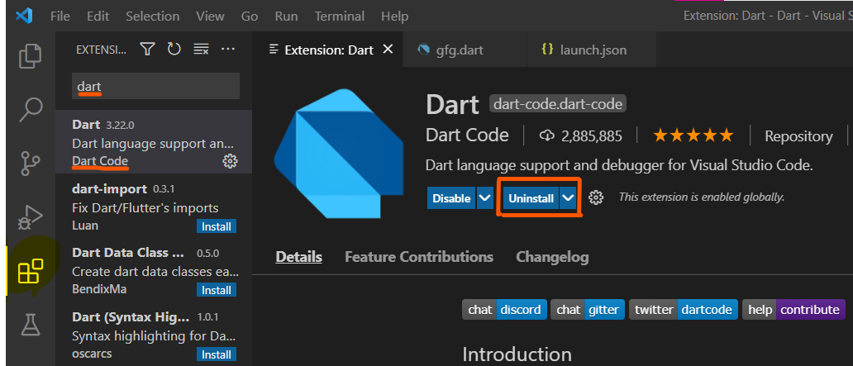Click the five-star rating
Viewport: 853px width, 366px height.
click(693, 135)
